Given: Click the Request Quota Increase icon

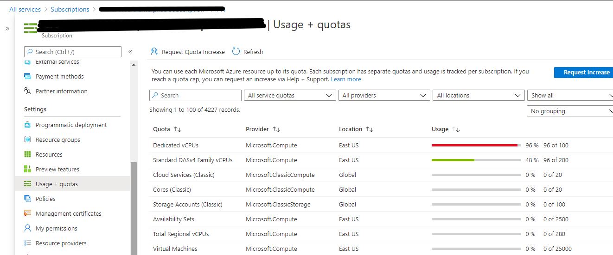Looking at the screenshot, I should tap(154, 52).
